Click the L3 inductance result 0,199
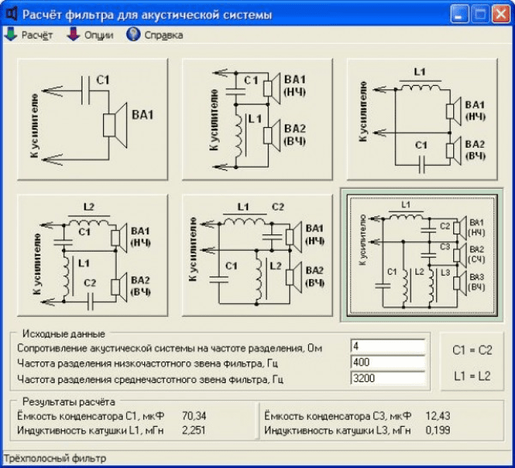The image size is (515, 468). 438,430
